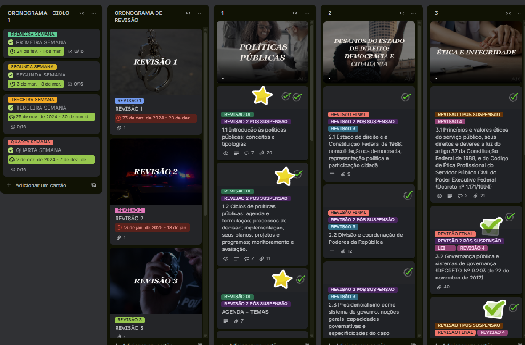Open the 0/16 checklist badge on PRIMEIRA SEMANA

[76, 51]
